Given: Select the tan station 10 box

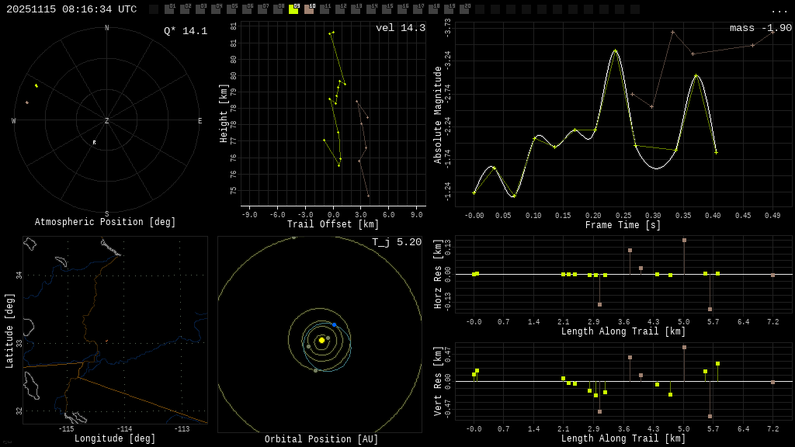Looking at the screenshot, I should [x=309, y=9].
